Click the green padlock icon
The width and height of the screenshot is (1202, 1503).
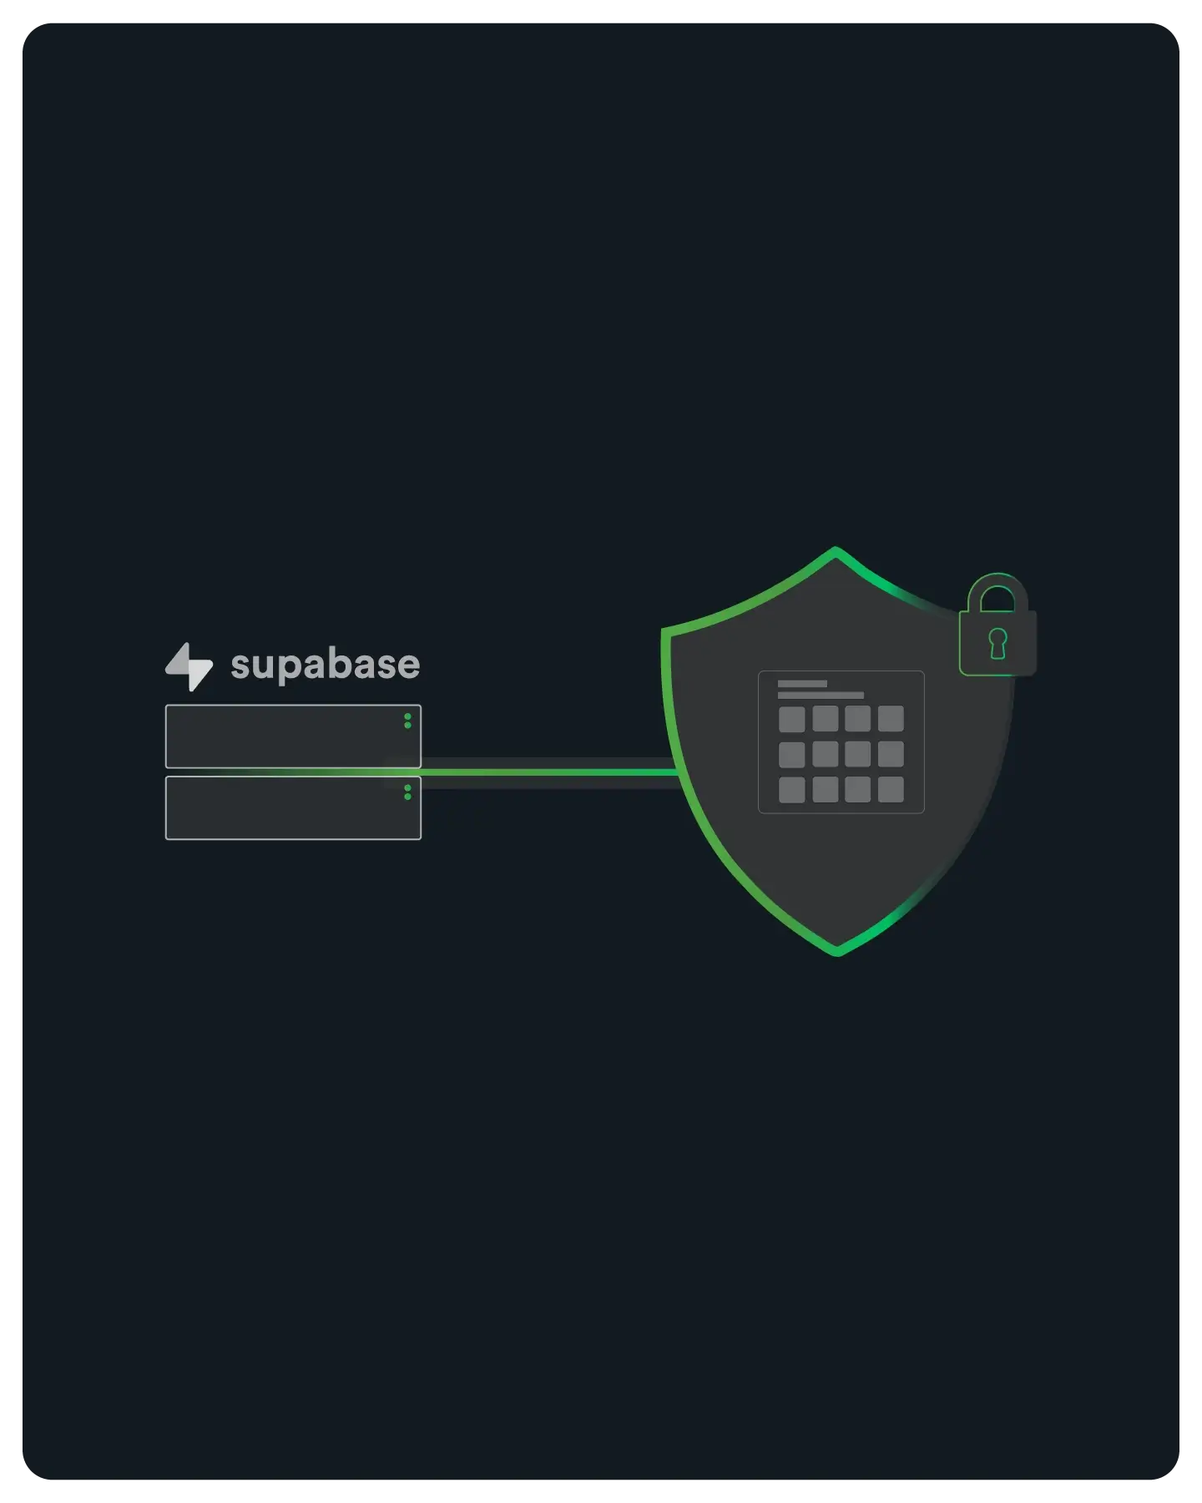[997, 625]
